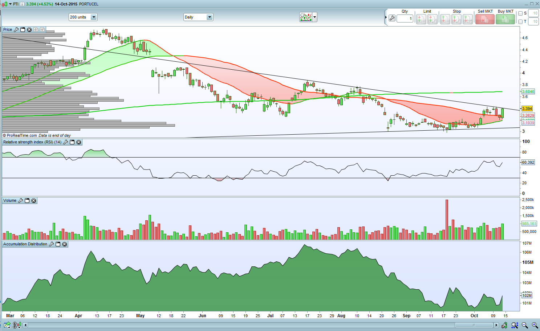Maximize the RSI panel

[x=72, y=142]
